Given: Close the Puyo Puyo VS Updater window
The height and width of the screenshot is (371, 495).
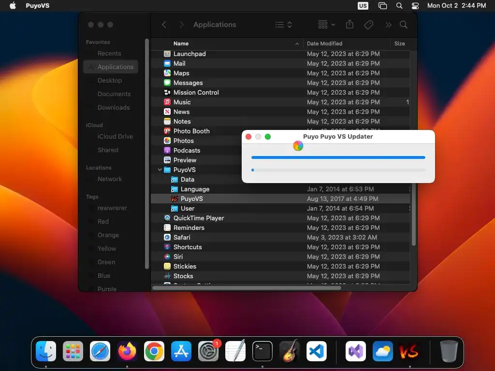Looking at the screenshot, I should point(248,137).
